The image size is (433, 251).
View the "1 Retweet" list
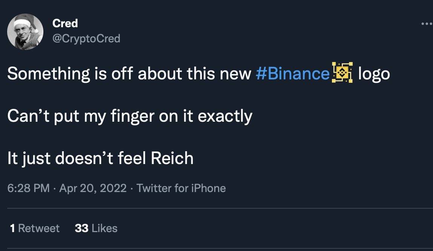pos(35,228)
